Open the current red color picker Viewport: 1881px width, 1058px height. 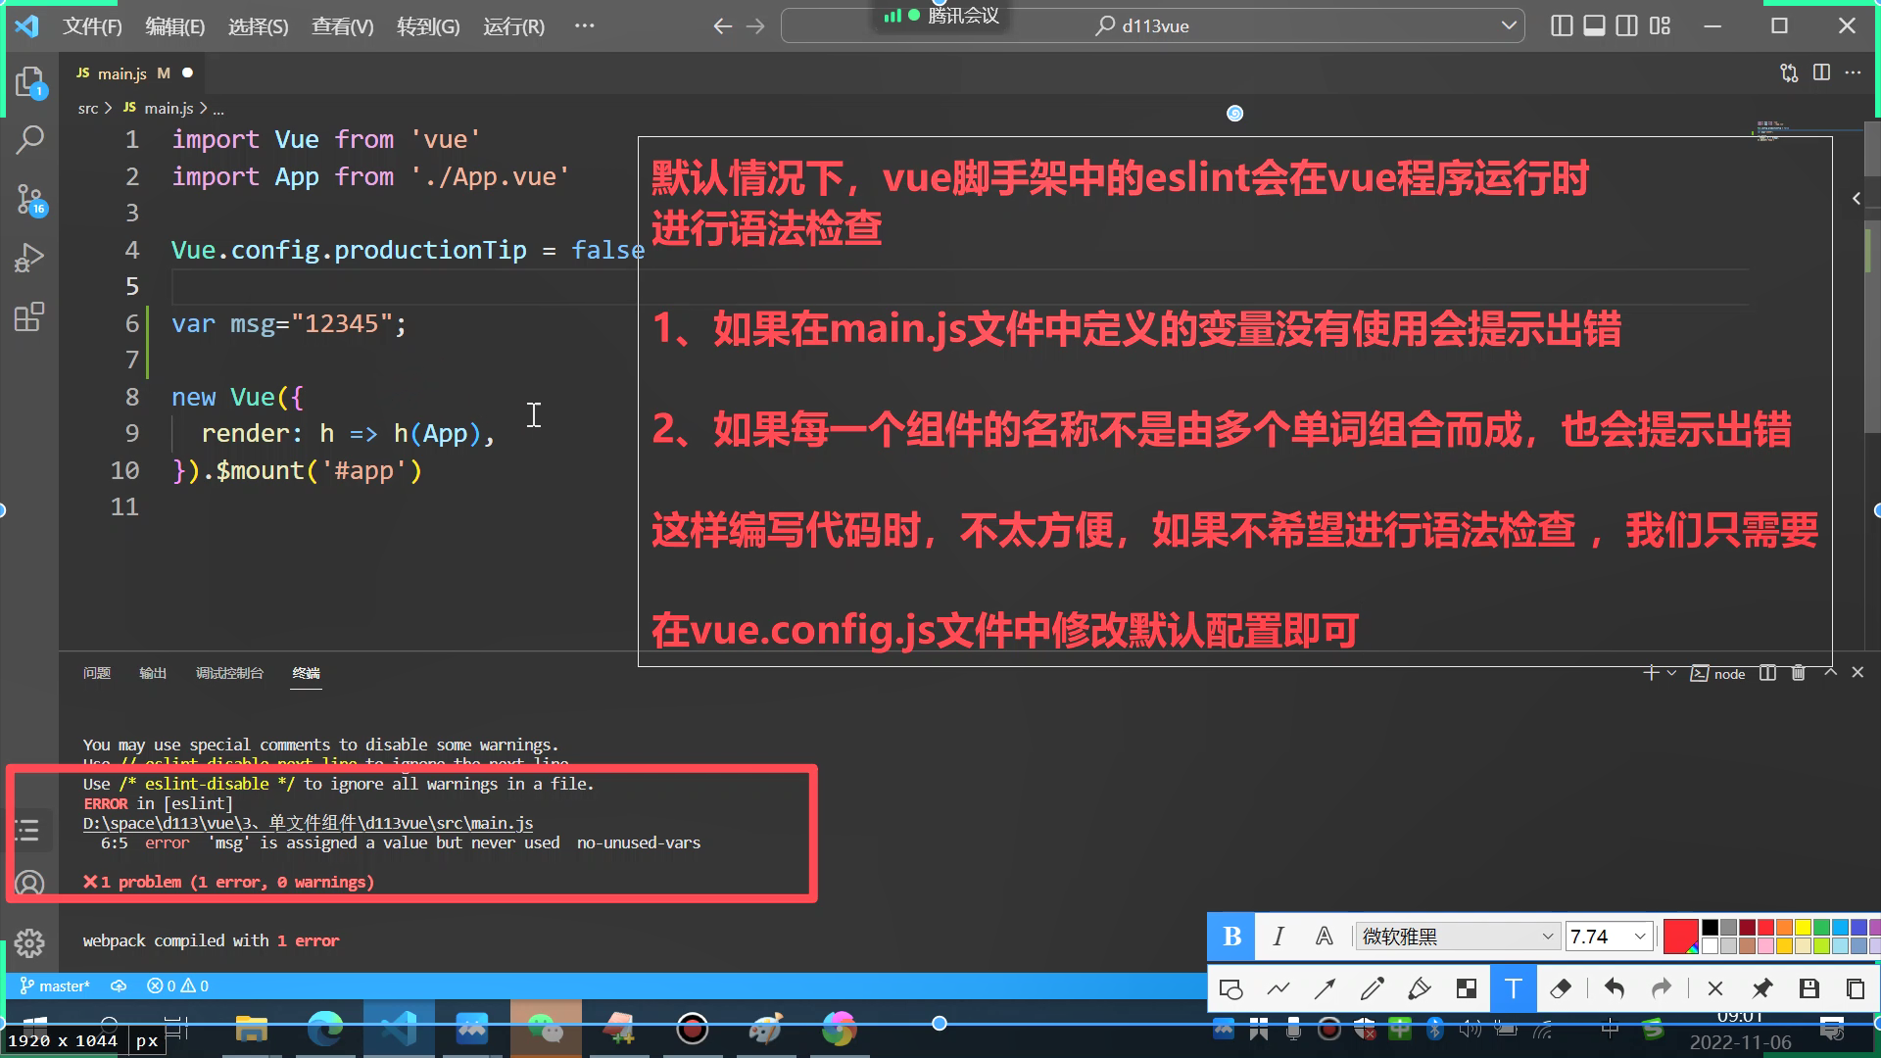[1680, 937]
